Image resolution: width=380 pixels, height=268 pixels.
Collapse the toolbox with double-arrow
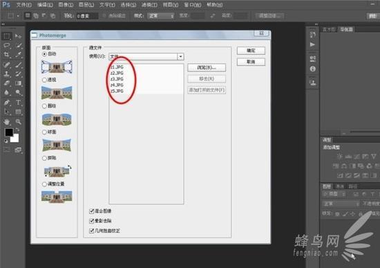pos(3,24)
